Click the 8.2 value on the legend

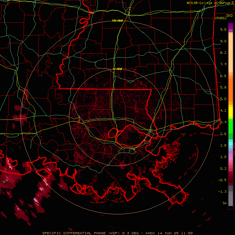(223, 52)
